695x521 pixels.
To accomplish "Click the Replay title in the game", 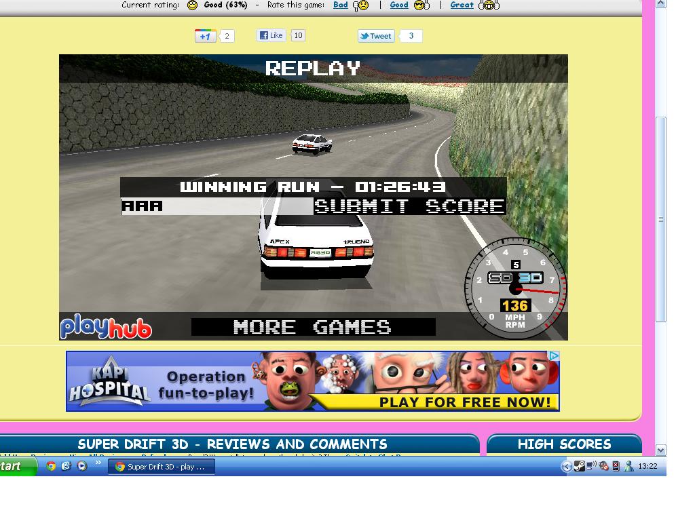I will tap(313, 69).
